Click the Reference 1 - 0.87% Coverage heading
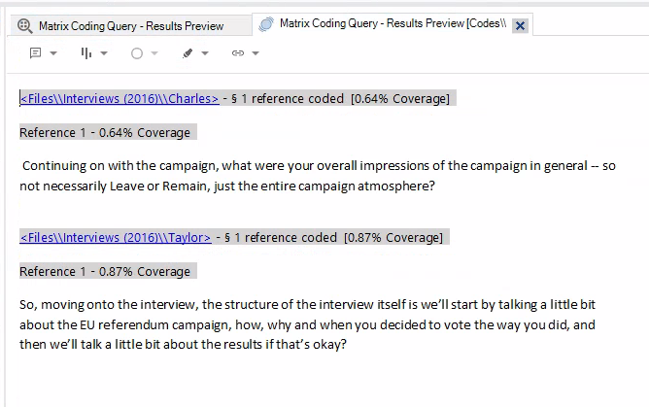 (104, 271)
